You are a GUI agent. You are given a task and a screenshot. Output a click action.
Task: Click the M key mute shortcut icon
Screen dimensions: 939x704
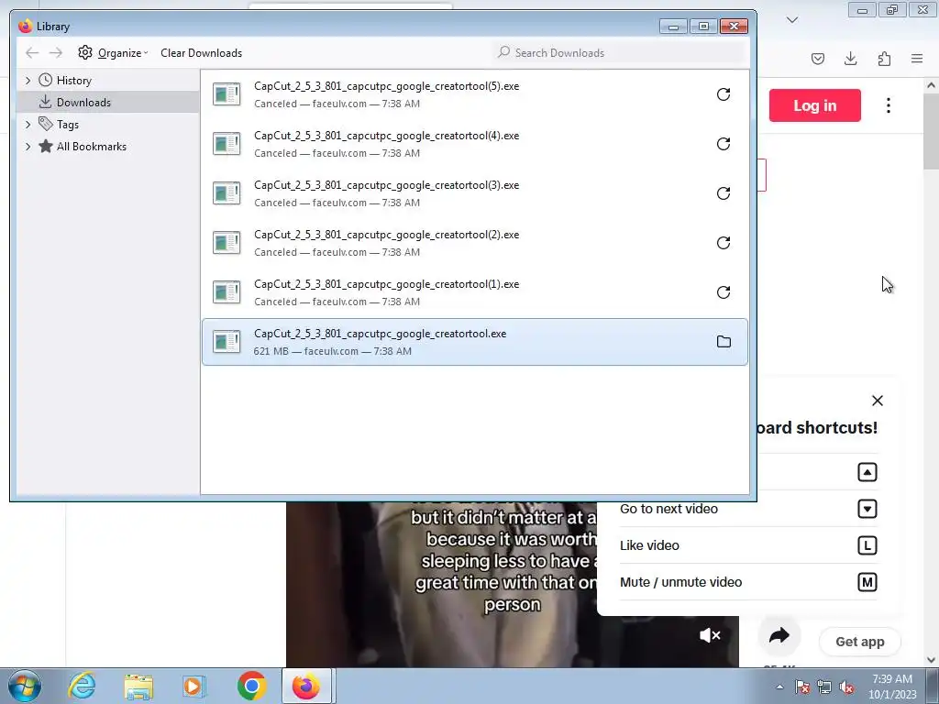[867, 582]
